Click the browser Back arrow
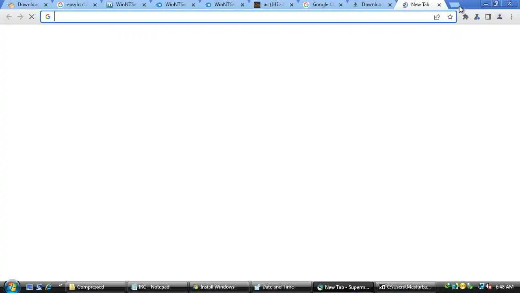Image resolution: width=520 pixels, height=293 pixels. (9, 17)
